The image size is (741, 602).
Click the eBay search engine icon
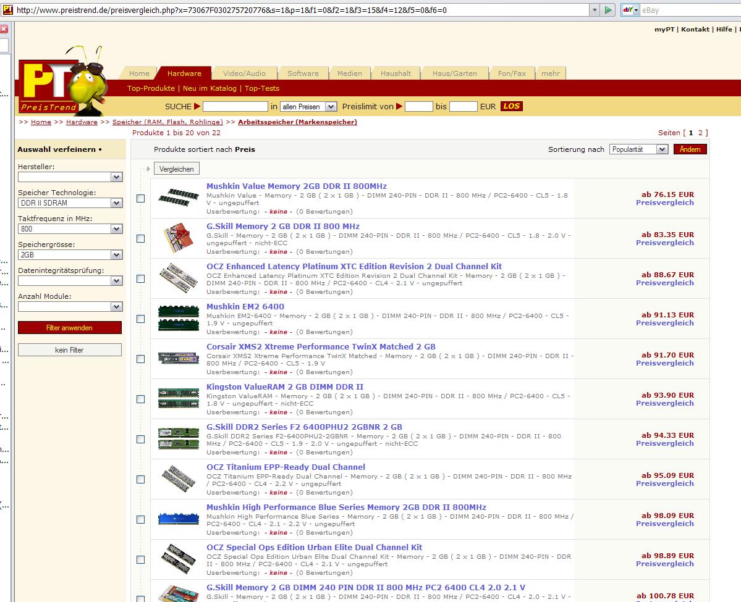tap(628, 10)
